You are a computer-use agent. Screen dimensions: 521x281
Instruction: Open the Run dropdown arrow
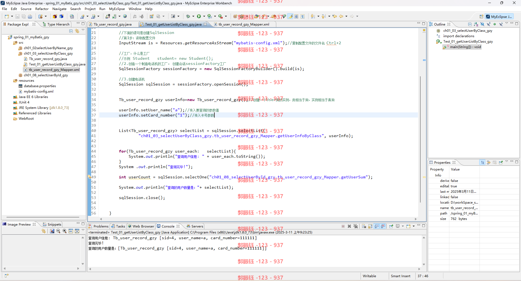pyautogui.click(x=204, y=16)
